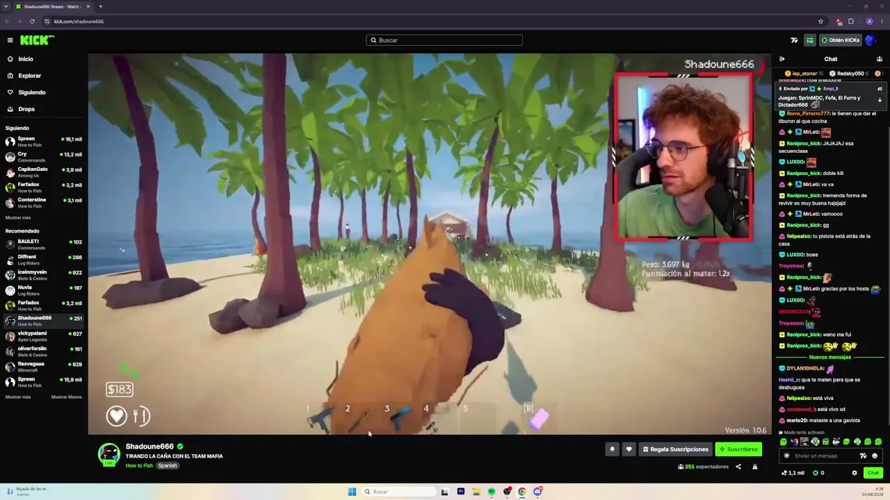The height and width of the screenshot is (500, 890).
Task: Open the blue profile avatar menu
Action: coord(870,40)
